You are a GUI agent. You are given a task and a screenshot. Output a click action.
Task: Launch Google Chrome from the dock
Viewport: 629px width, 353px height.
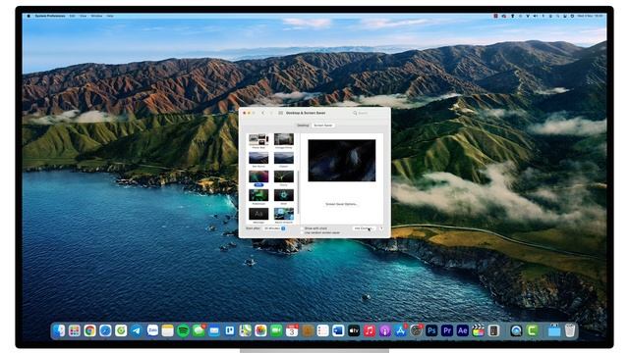tap(89, 330)
